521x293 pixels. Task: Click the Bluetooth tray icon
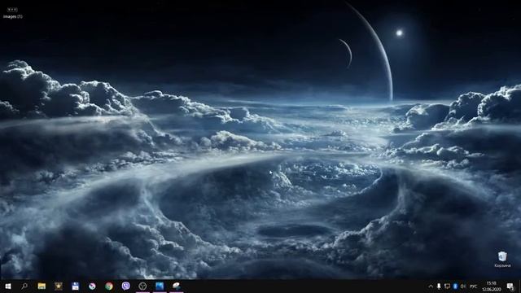pos(455,286)
